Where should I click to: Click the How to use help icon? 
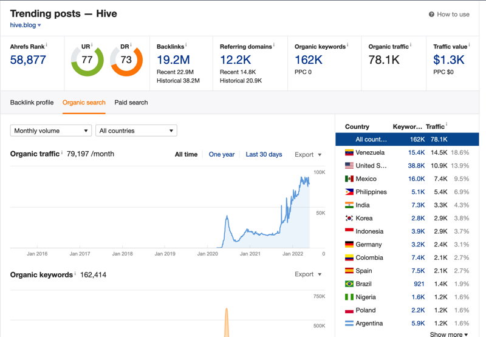(431, 14)
